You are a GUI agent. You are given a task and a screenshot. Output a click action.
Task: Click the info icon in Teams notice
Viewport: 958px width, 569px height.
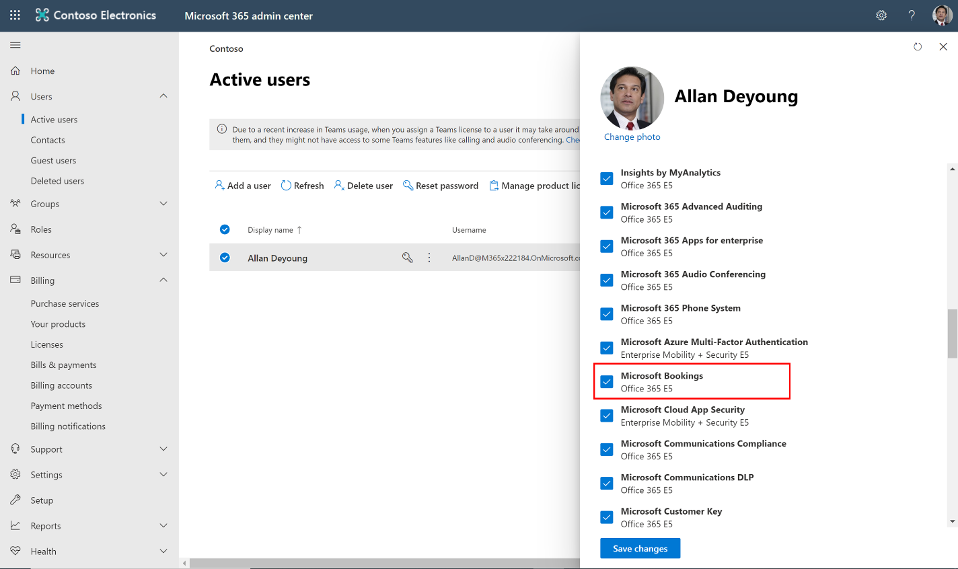pos(221,129)
